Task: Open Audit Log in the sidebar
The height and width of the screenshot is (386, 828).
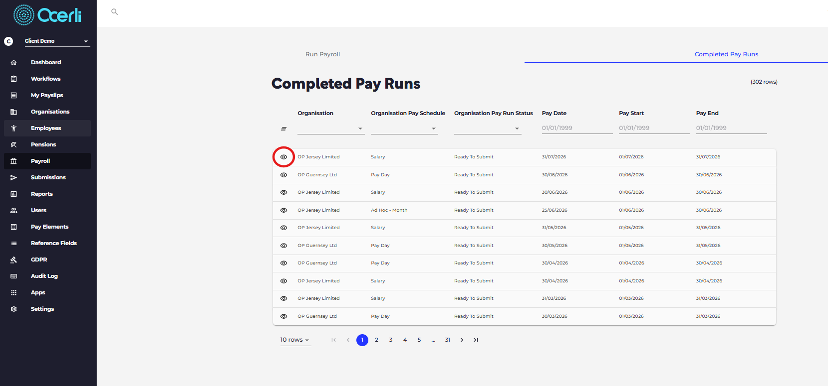Action: [x=44, y=276]
